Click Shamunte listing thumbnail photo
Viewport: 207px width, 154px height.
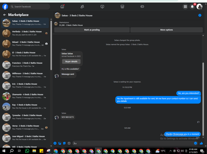[6, 96]
